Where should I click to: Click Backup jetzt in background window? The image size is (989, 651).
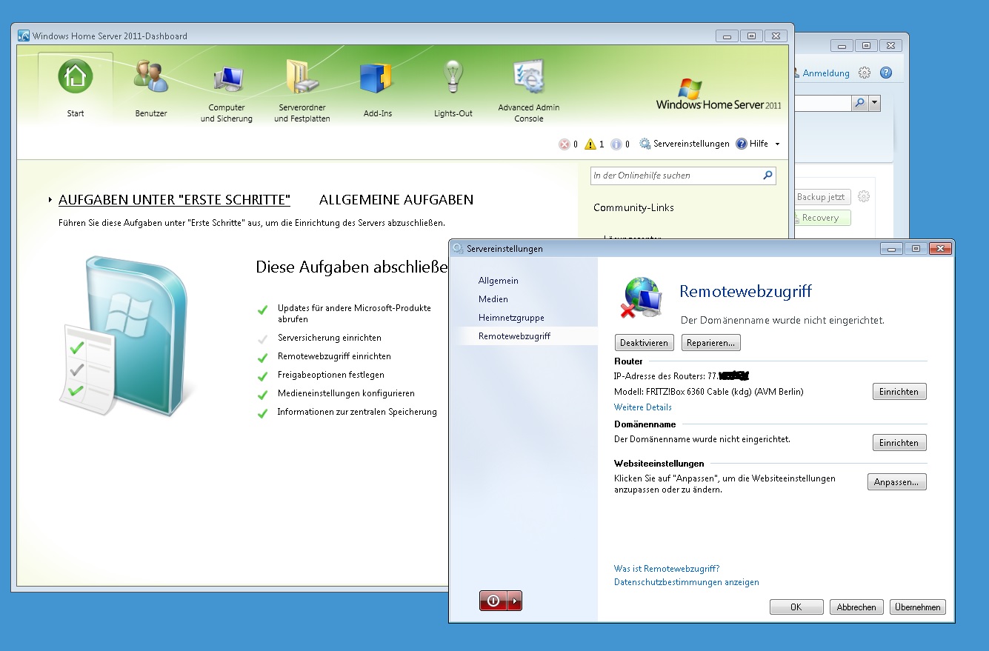click(x=821, y=197)
